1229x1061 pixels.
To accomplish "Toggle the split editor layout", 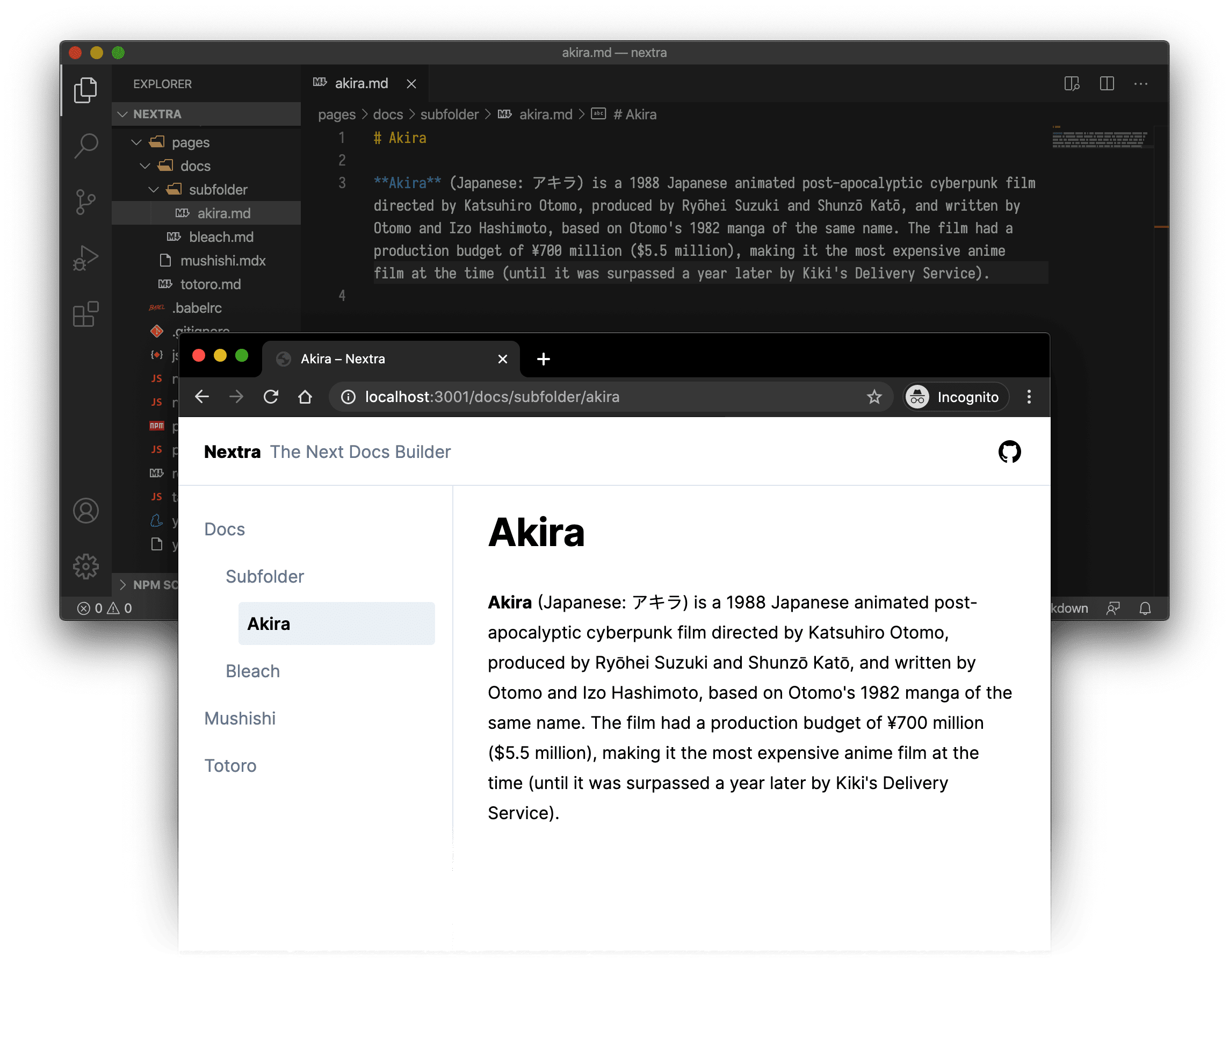I will 1106,84.
